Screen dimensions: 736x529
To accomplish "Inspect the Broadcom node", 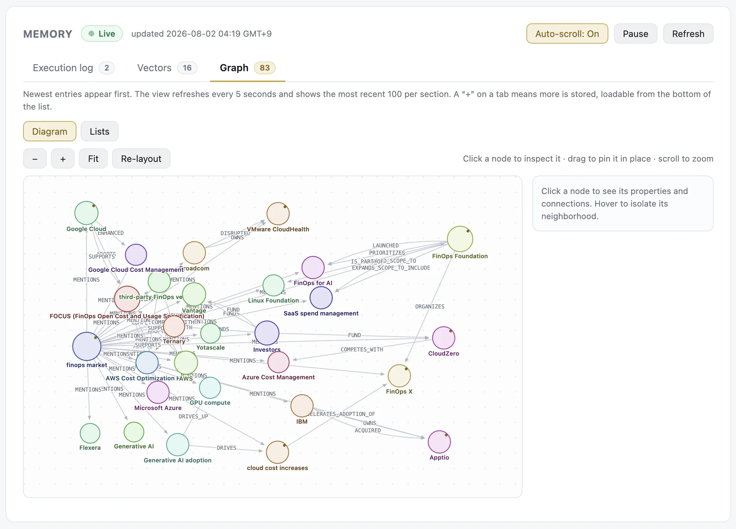I will tap(194, 253).
